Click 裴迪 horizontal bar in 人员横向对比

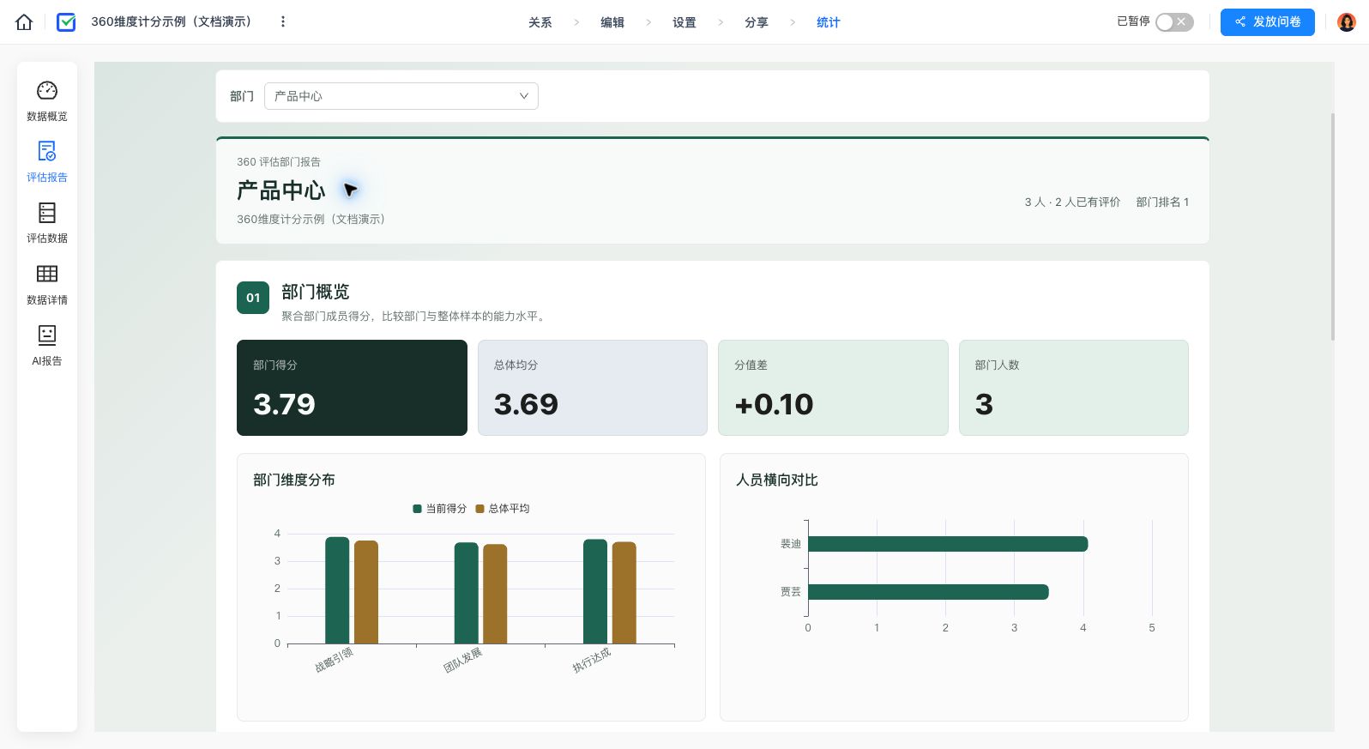pyautogui.click(x=948, y=544)
